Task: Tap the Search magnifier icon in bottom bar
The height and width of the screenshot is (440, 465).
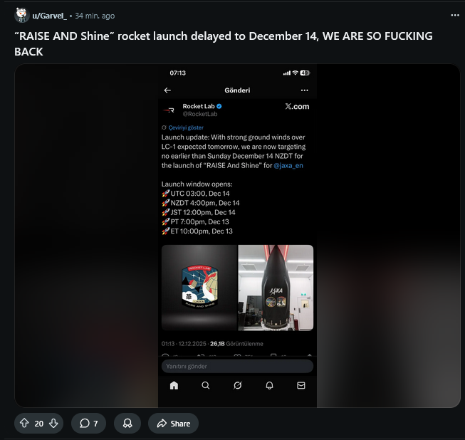Action: [205, 385]
